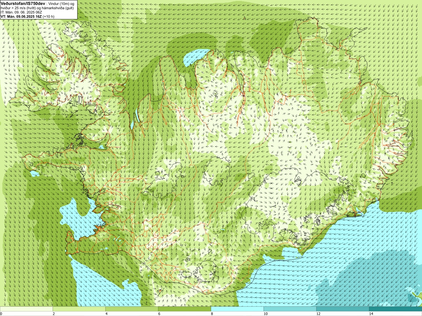Click the dark teal legend swatch above 14 m/s
This screenshot has height=316, width=422.
(x=396, y=309)
